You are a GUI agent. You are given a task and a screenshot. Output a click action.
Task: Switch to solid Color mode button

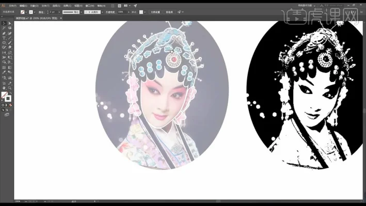click(3, 105)
